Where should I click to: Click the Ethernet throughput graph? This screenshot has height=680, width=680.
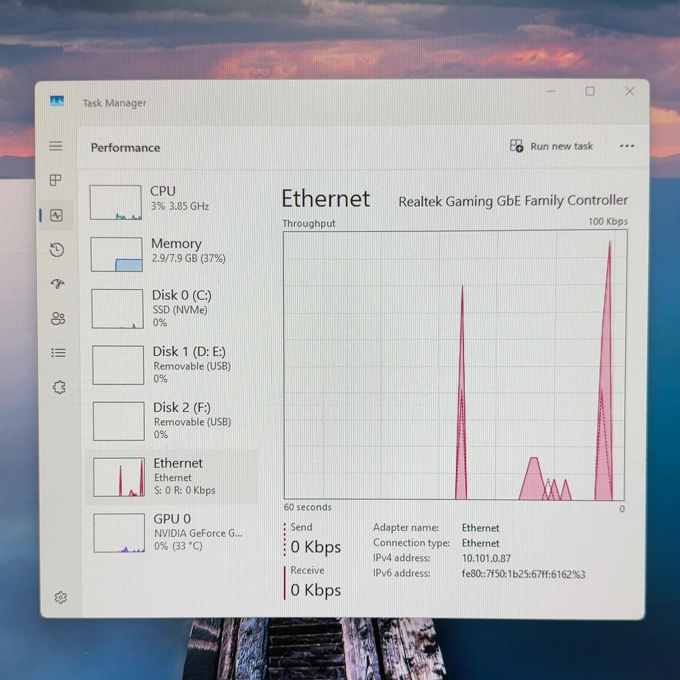[x=455, y=365]
